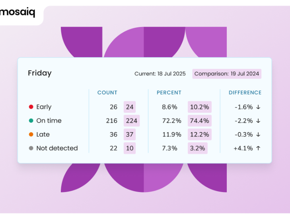Screen dimensions: 290x217
Task: Click the down arrow beside -2.2%
Action: tap(258, 121)
